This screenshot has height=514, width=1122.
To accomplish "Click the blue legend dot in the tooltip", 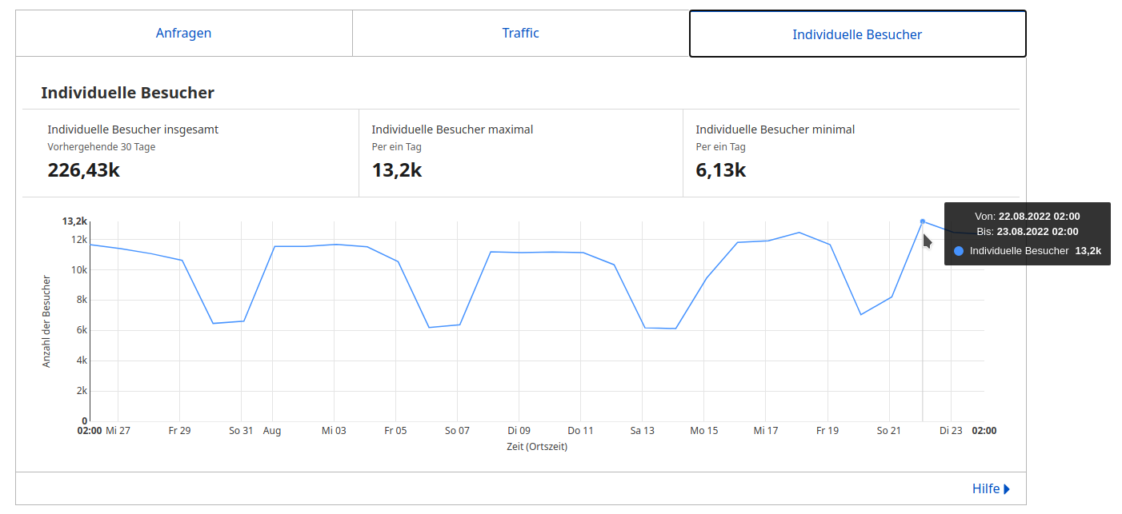I will (x=958, y=250).
